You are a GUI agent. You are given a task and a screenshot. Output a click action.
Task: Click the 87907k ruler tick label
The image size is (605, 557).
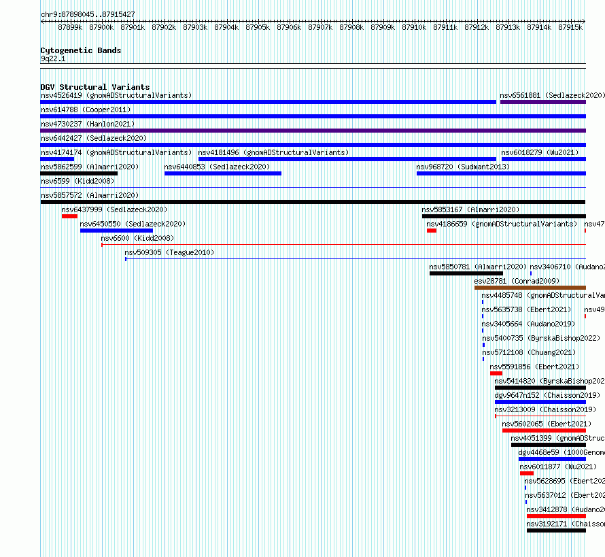coord(320,27)
